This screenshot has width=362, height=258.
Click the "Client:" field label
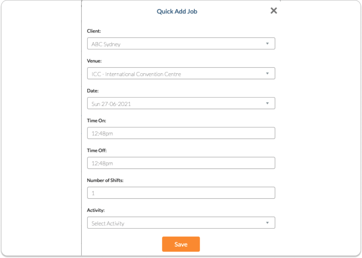point(94,31)
